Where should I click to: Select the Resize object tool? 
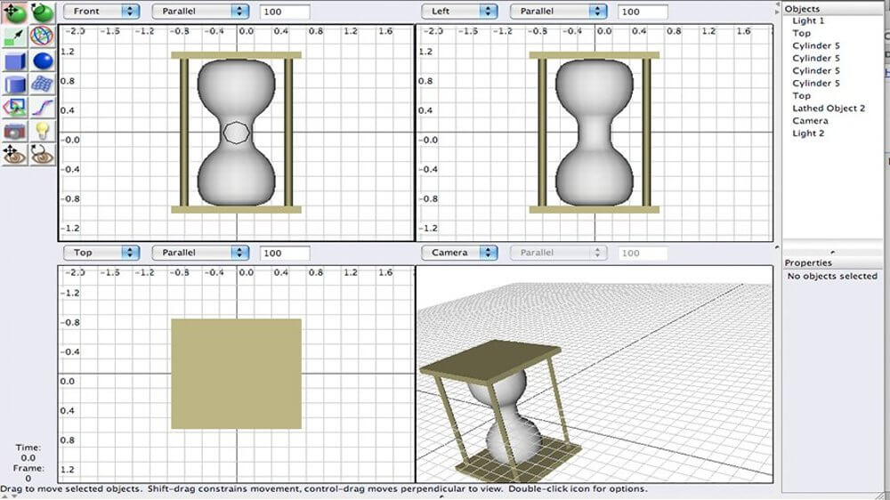(x=16, y=36)
